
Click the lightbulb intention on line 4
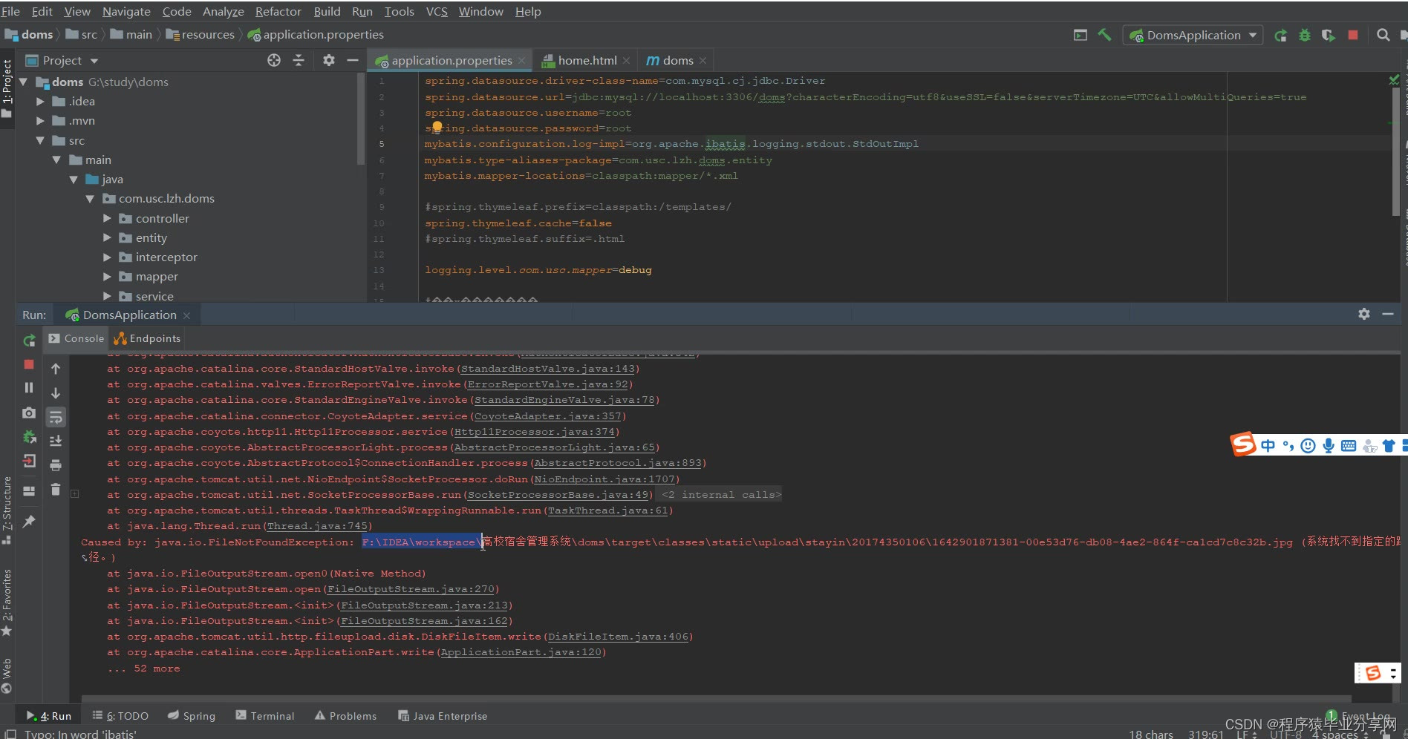437,127
